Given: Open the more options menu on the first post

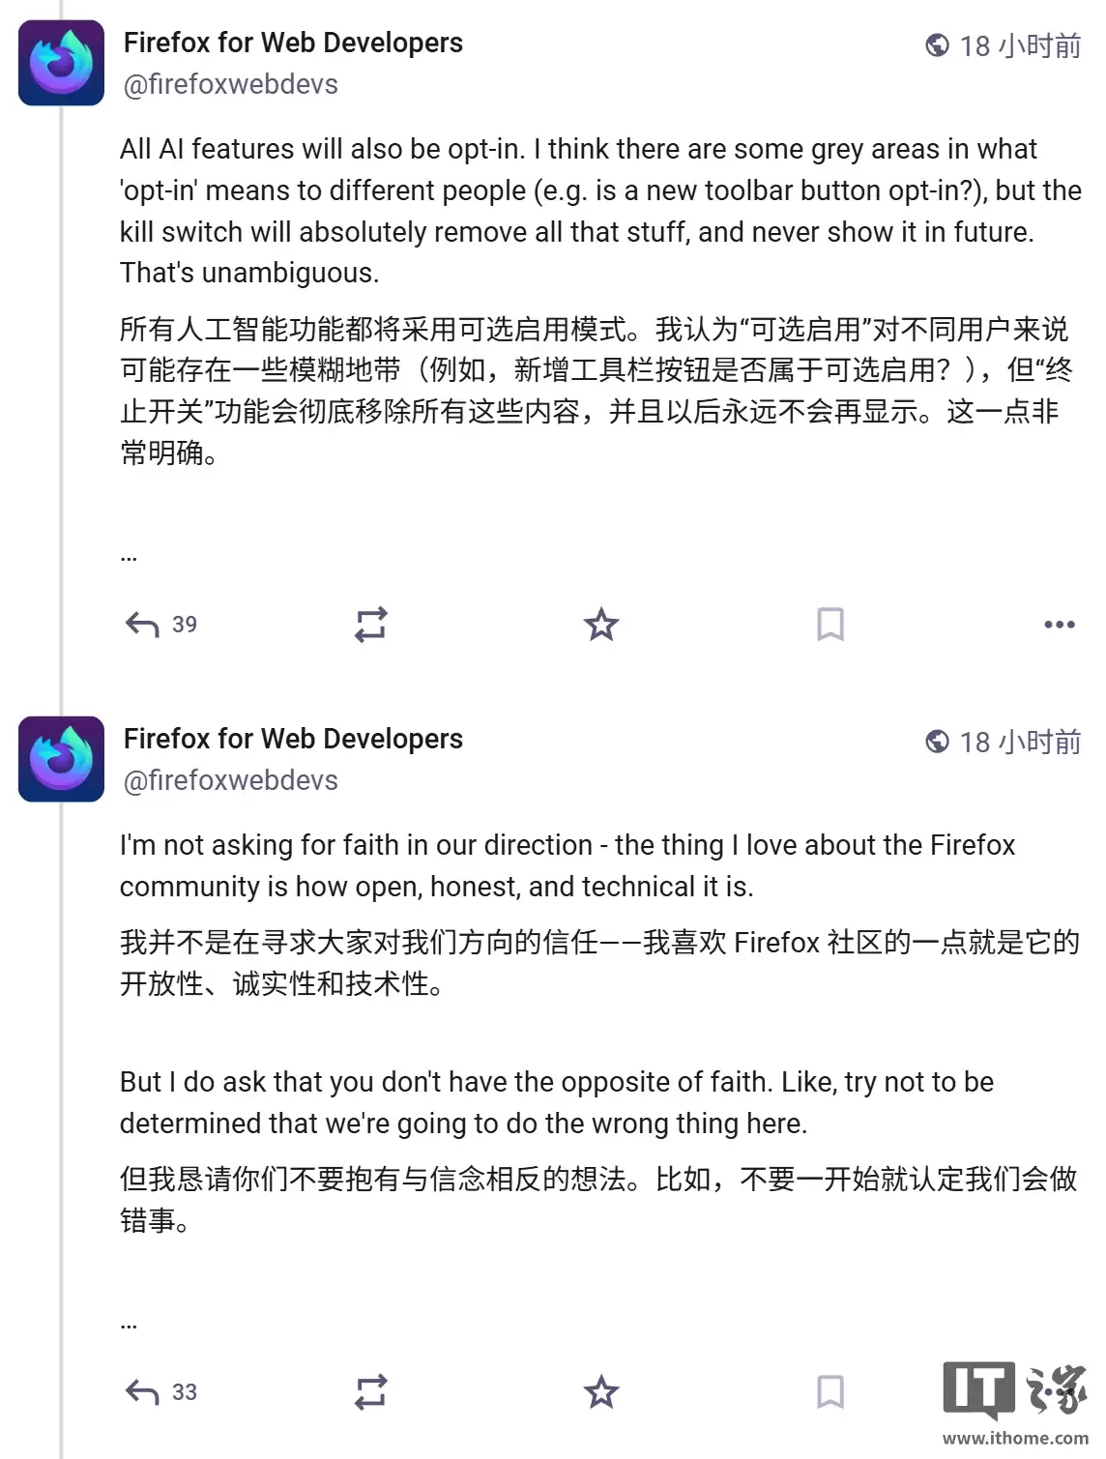Looking at the screenshot, I should pos(1059,626).
